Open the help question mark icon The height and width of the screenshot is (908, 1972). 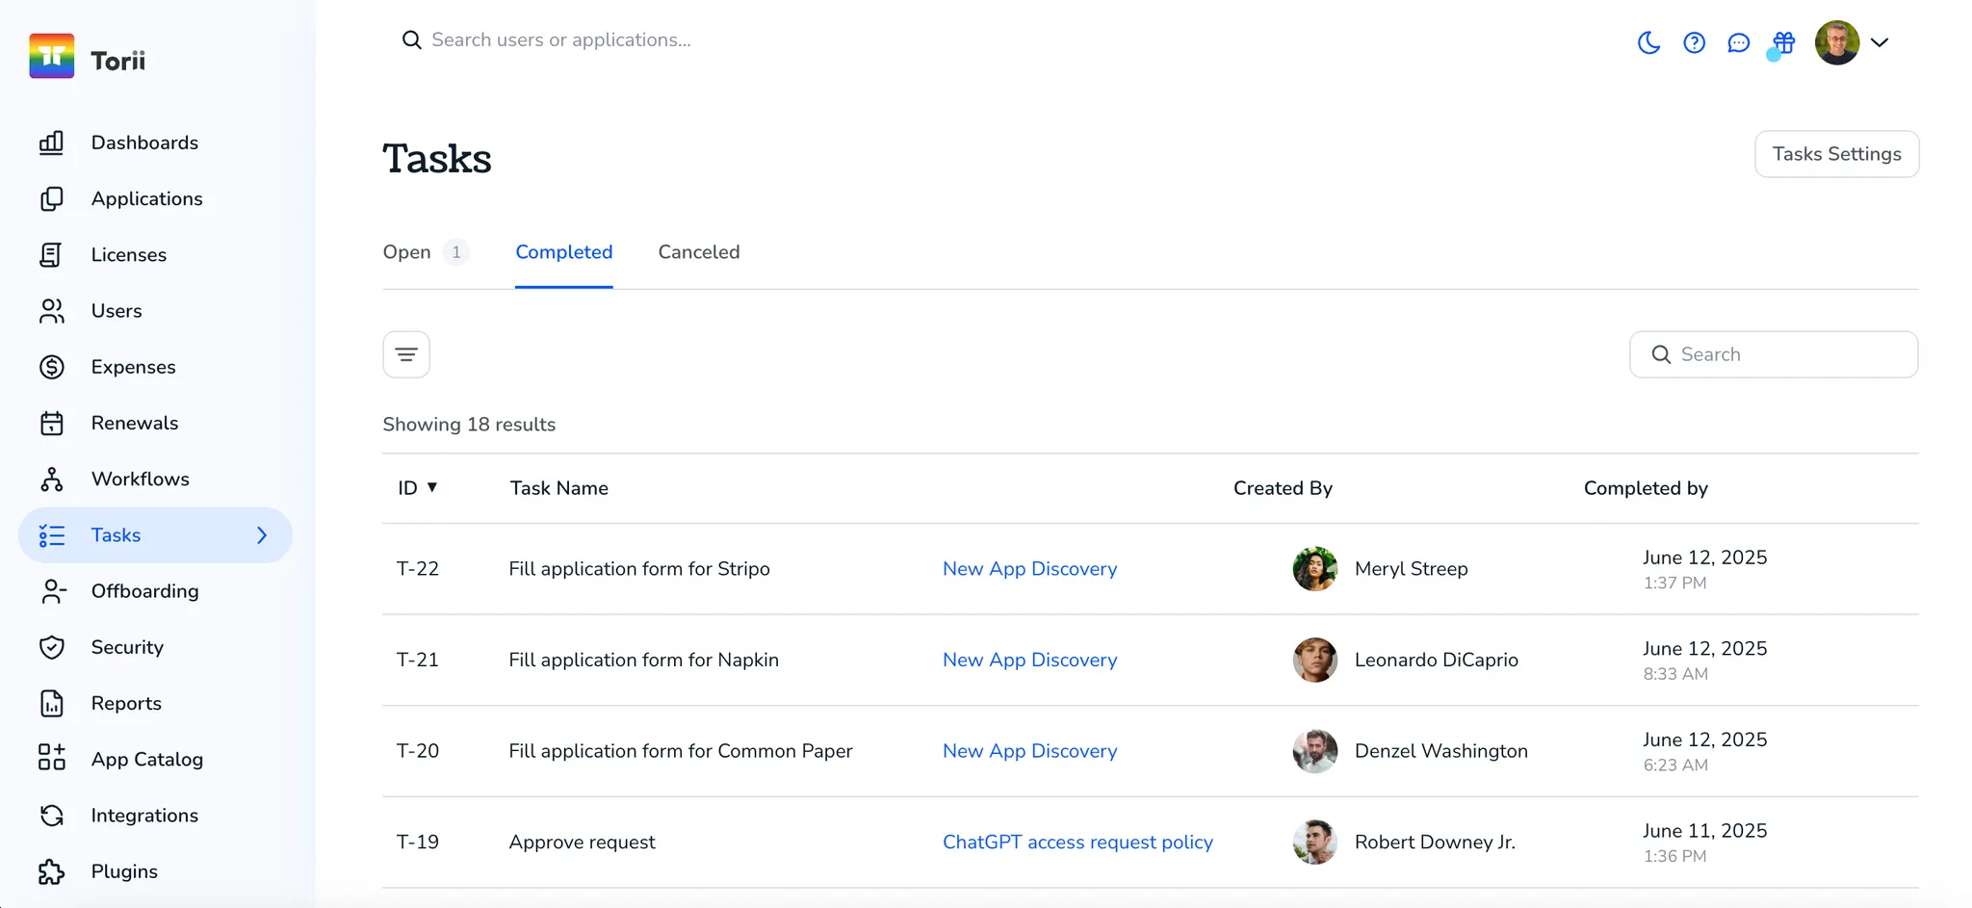tap(1694, 42)
